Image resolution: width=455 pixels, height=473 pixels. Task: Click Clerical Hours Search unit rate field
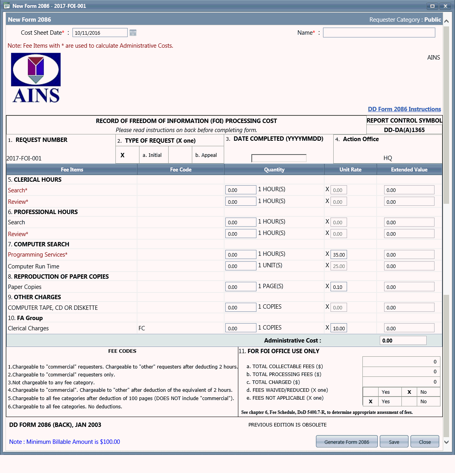(339, 190)
